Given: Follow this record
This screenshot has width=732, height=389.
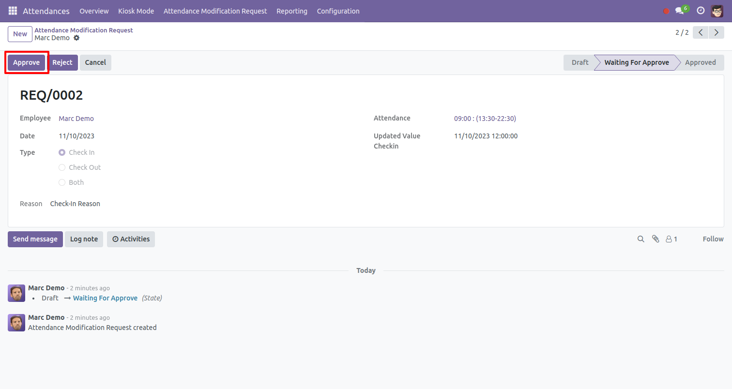Looking at the screenshot, I should [x=713, y=239].
